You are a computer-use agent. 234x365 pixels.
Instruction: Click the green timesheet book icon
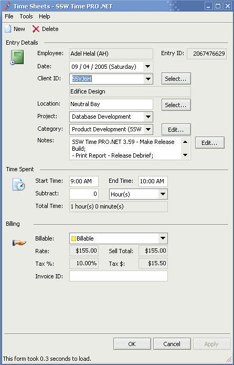tap(17, 57)
